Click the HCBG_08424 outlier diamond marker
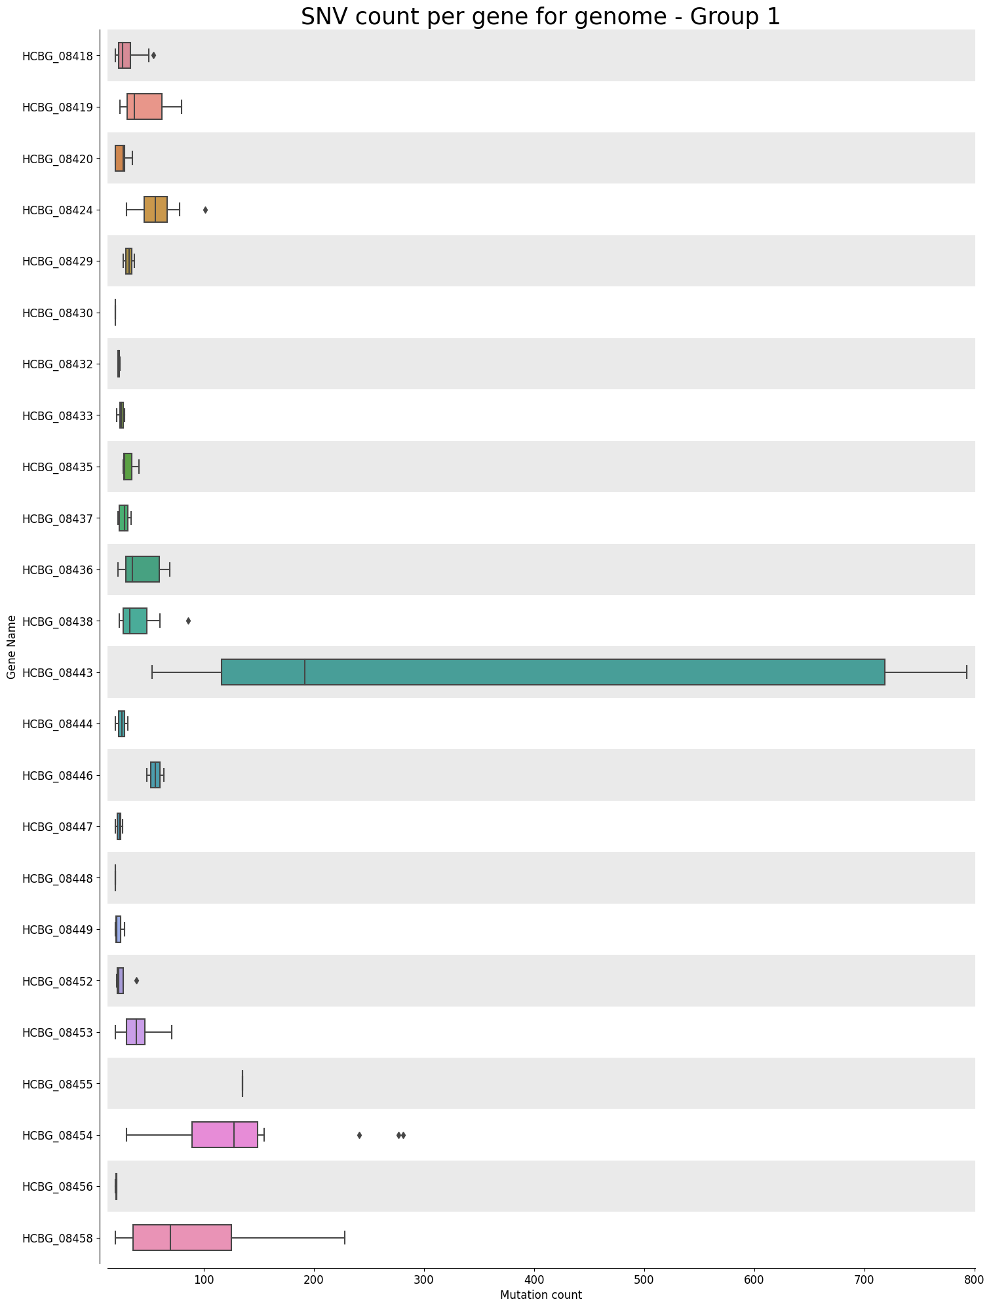Screen dimensions: 991x1308 [x=205, y=210]
